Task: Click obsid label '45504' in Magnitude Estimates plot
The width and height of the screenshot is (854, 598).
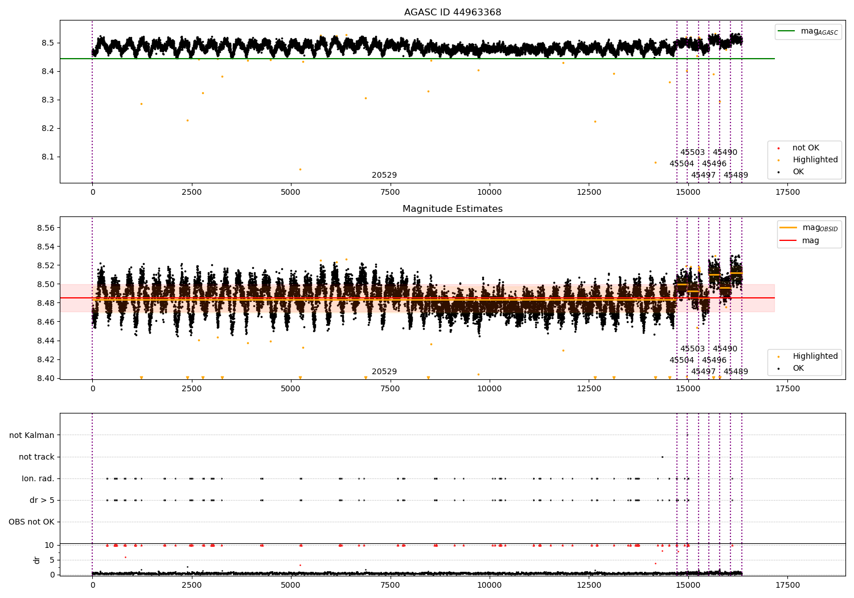Action: [681, 360]
